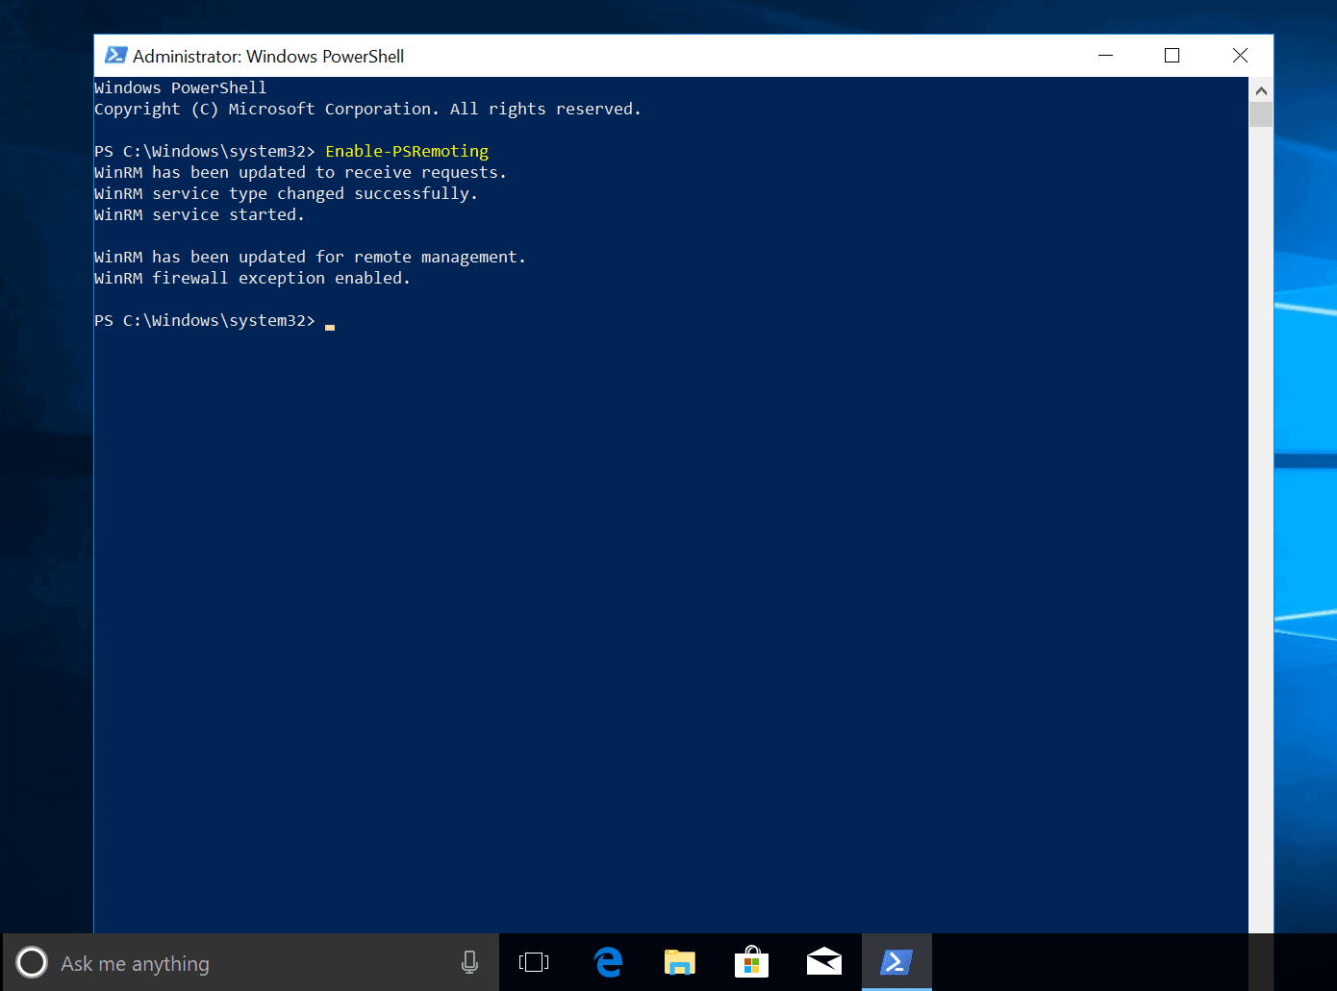This screenshot has height=991, width=1337.
Task: Open Task View from the taskbar
Action: 534,962
